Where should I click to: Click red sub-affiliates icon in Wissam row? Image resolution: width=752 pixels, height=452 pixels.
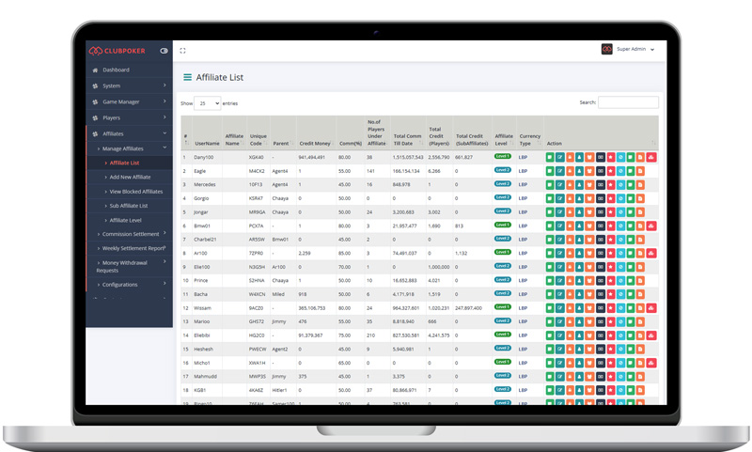(650, 308)
